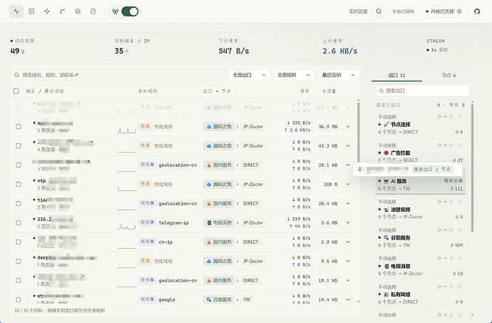Viewport: 492px width, 323px height.
Task: Switch to the 出口 11 tab
Action: pos(396,76)
